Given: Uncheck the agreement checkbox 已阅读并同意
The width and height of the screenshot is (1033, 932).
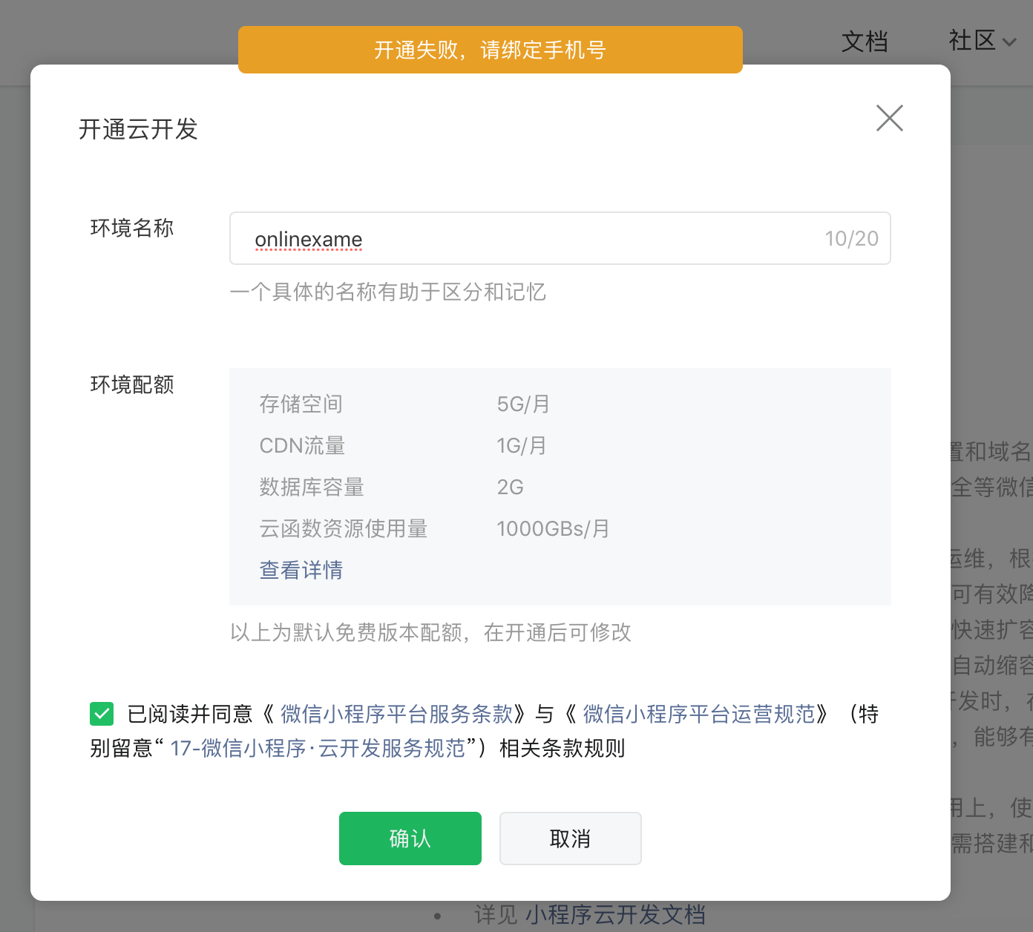Looking at the screenshot, I should tap(102, 714).
